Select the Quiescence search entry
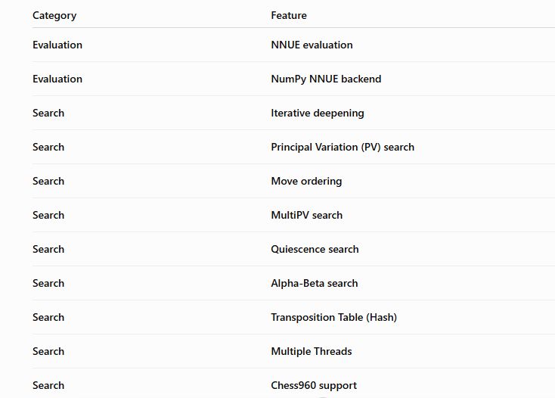Image resolution: width=555 pixels, height=398 pixels. pyautogui.click(x=315, y=249)
